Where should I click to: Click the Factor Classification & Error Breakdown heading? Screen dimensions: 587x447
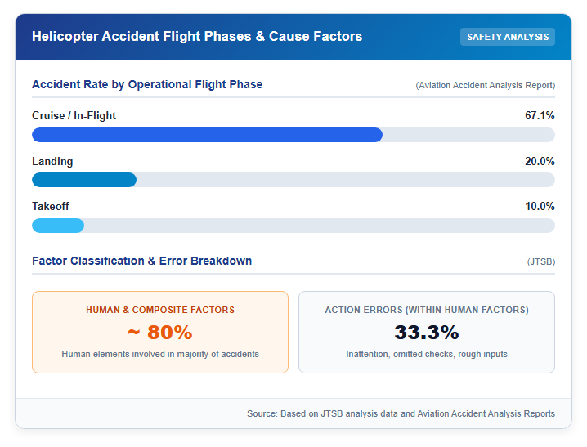142,261
